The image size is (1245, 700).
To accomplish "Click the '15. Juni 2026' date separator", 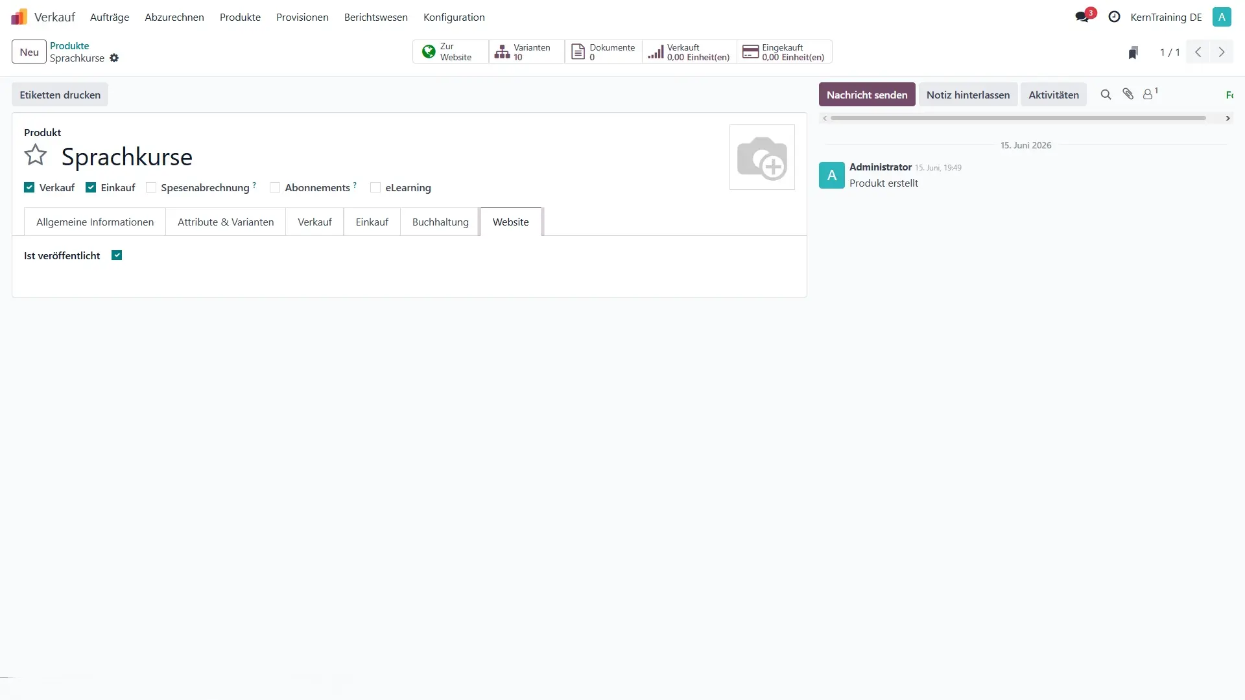I will point(1026,145).
